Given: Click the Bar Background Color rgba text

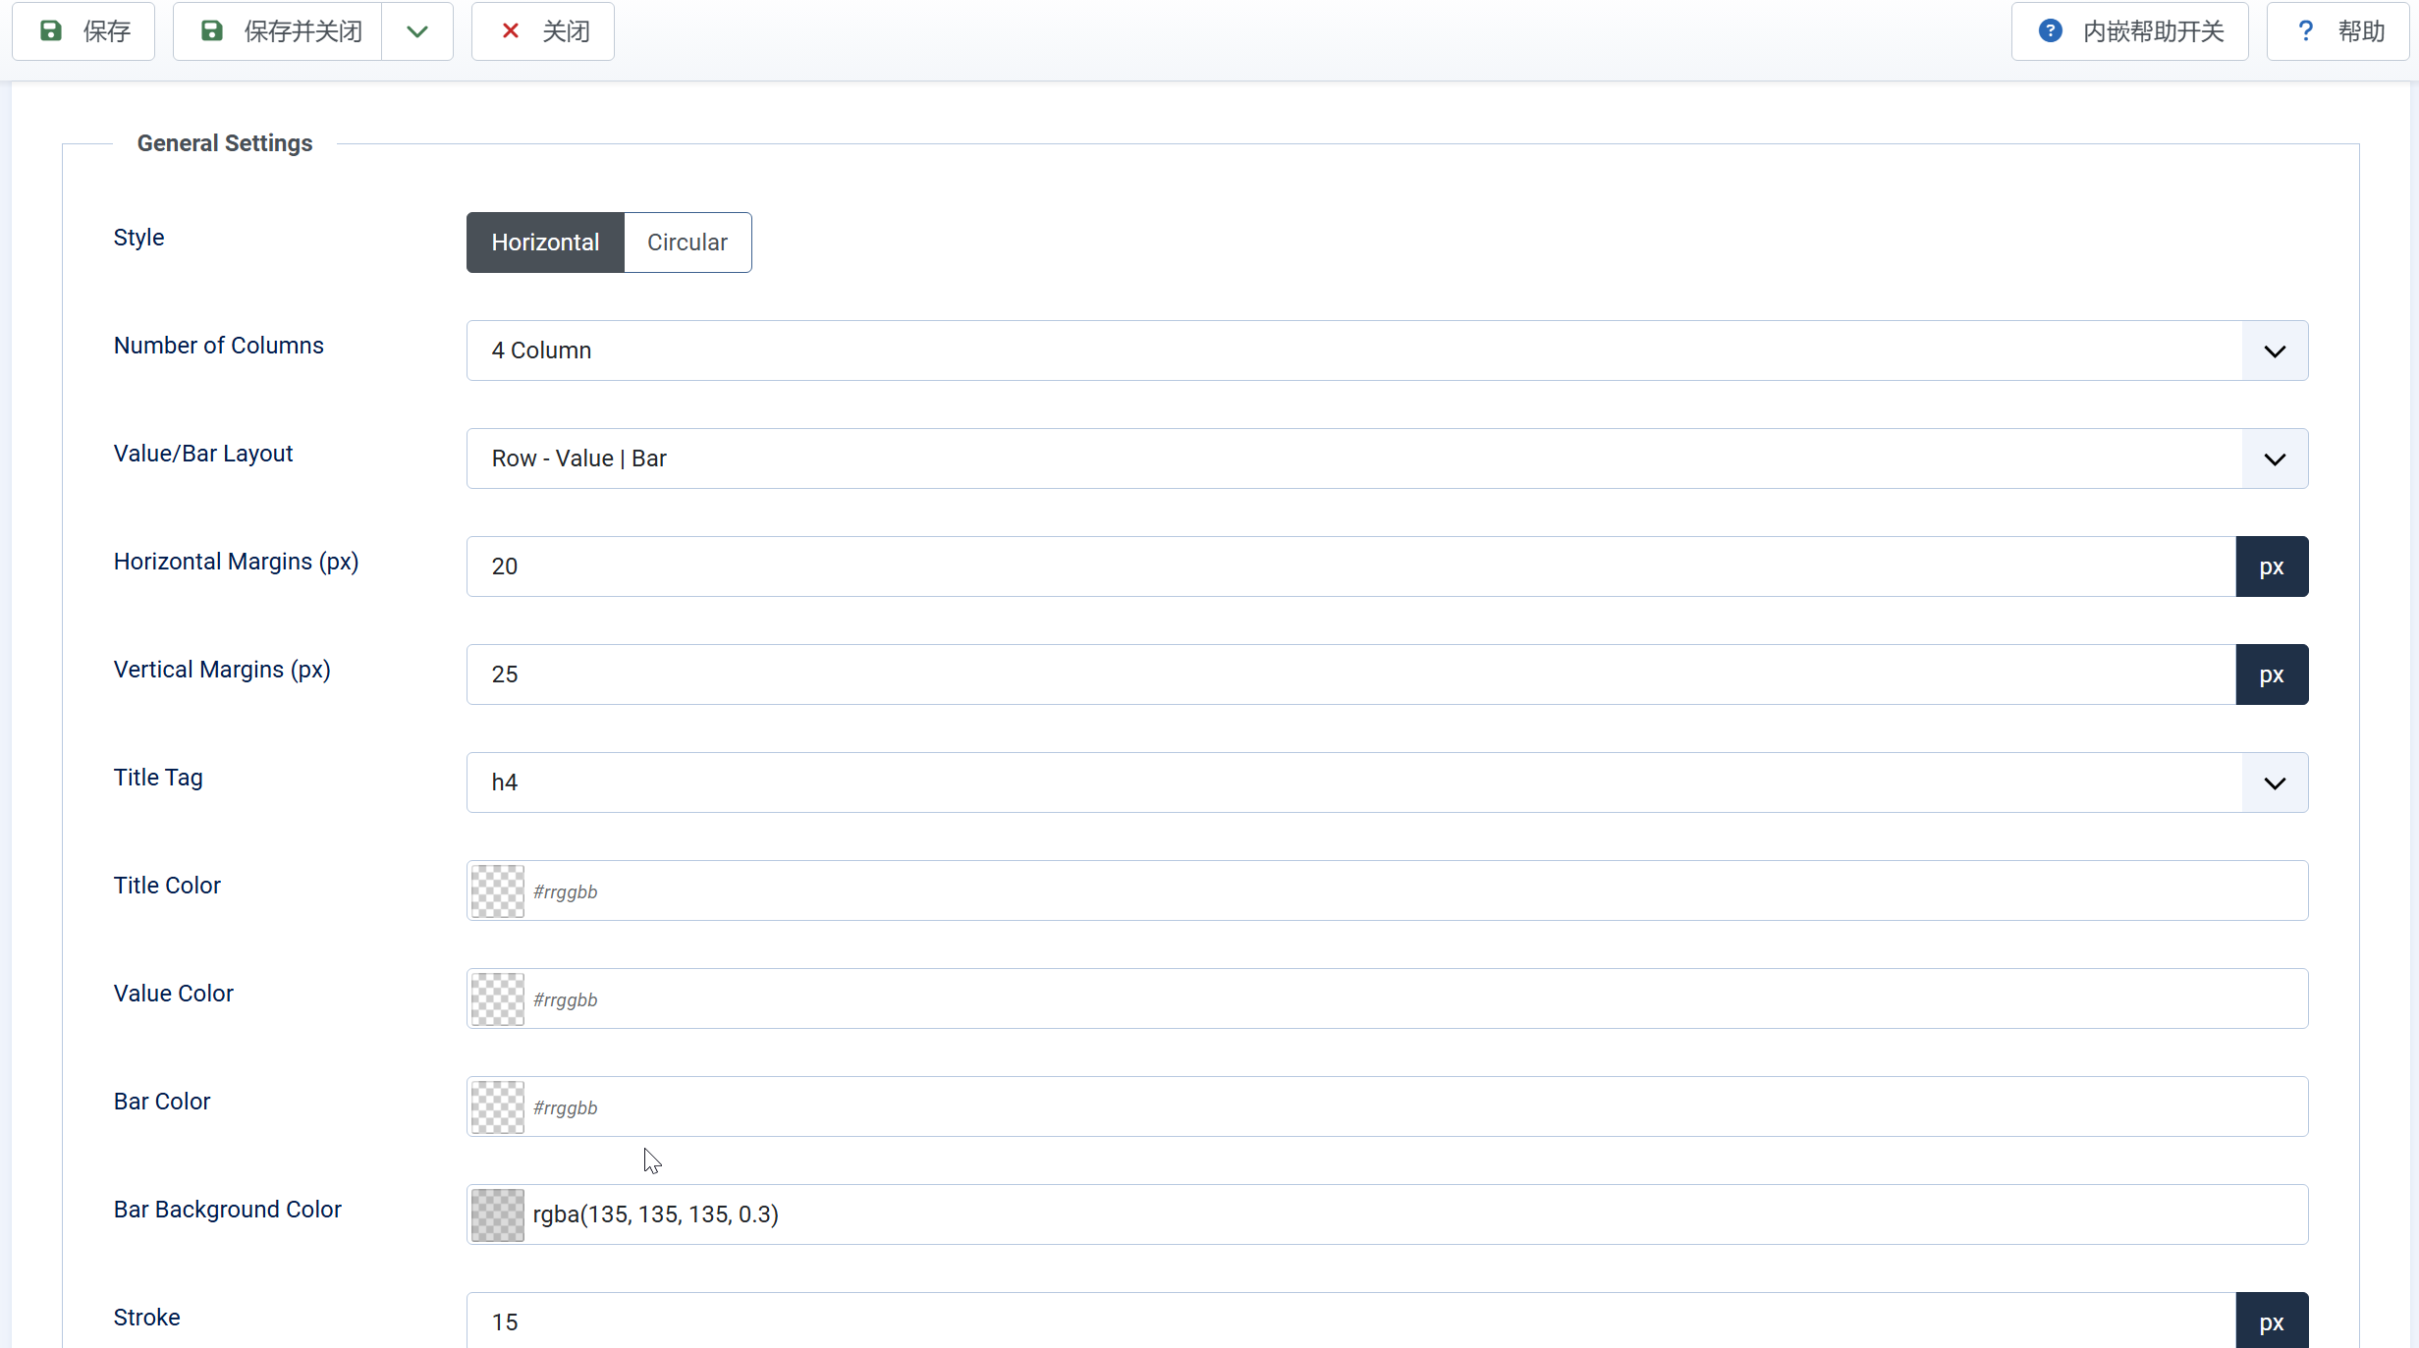Looking at the screenshot, I should [656, 1215].
